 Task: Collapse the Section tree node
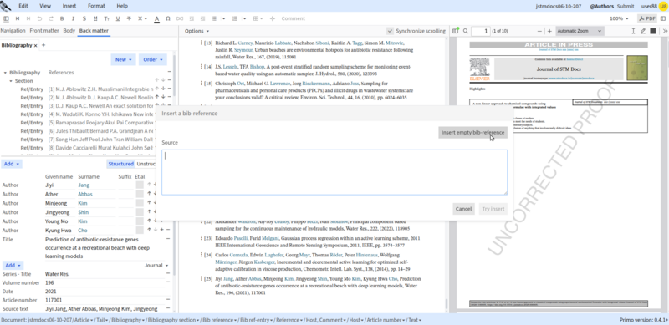click(x=11, y=80)
